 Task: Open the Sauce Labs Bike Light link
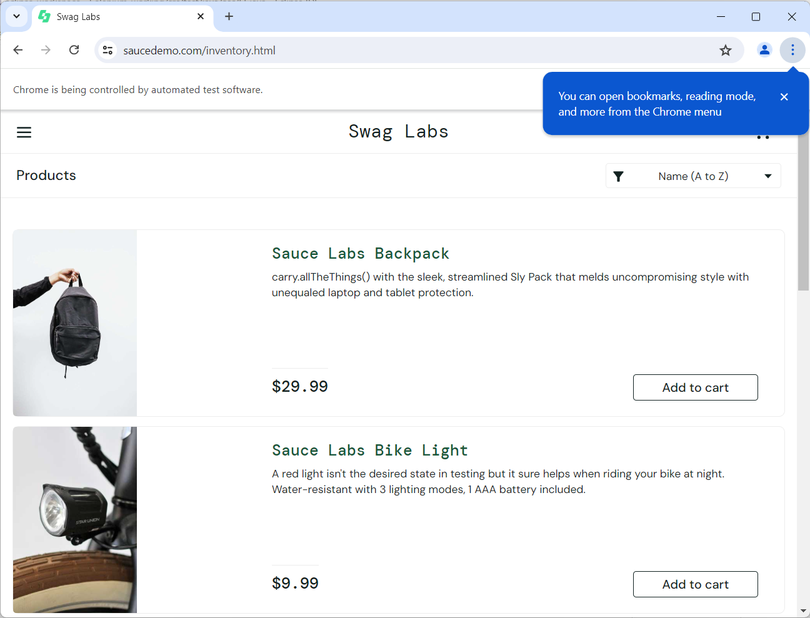[x=369, y=451]
